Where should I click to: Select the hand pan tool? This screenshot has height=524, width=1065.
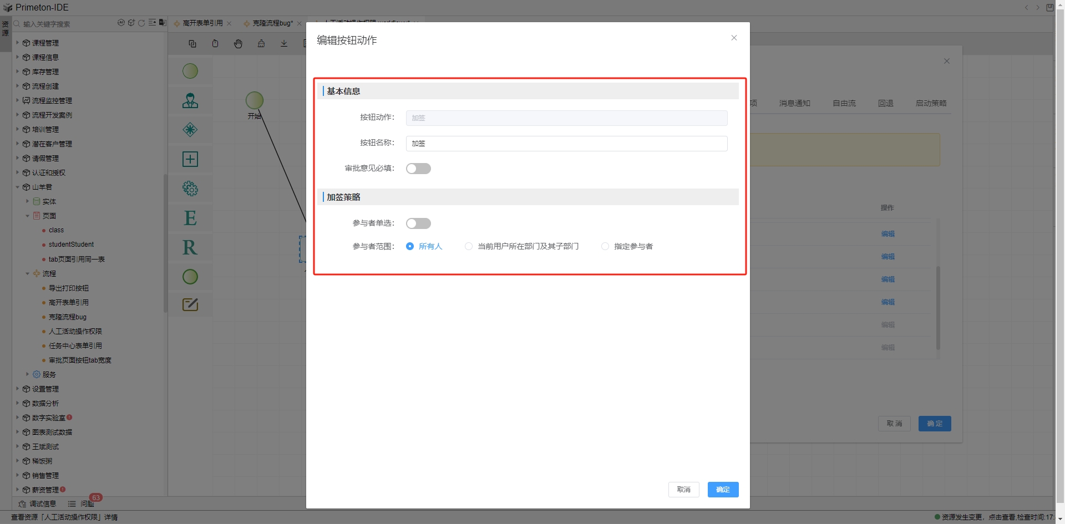coord(238,44)
